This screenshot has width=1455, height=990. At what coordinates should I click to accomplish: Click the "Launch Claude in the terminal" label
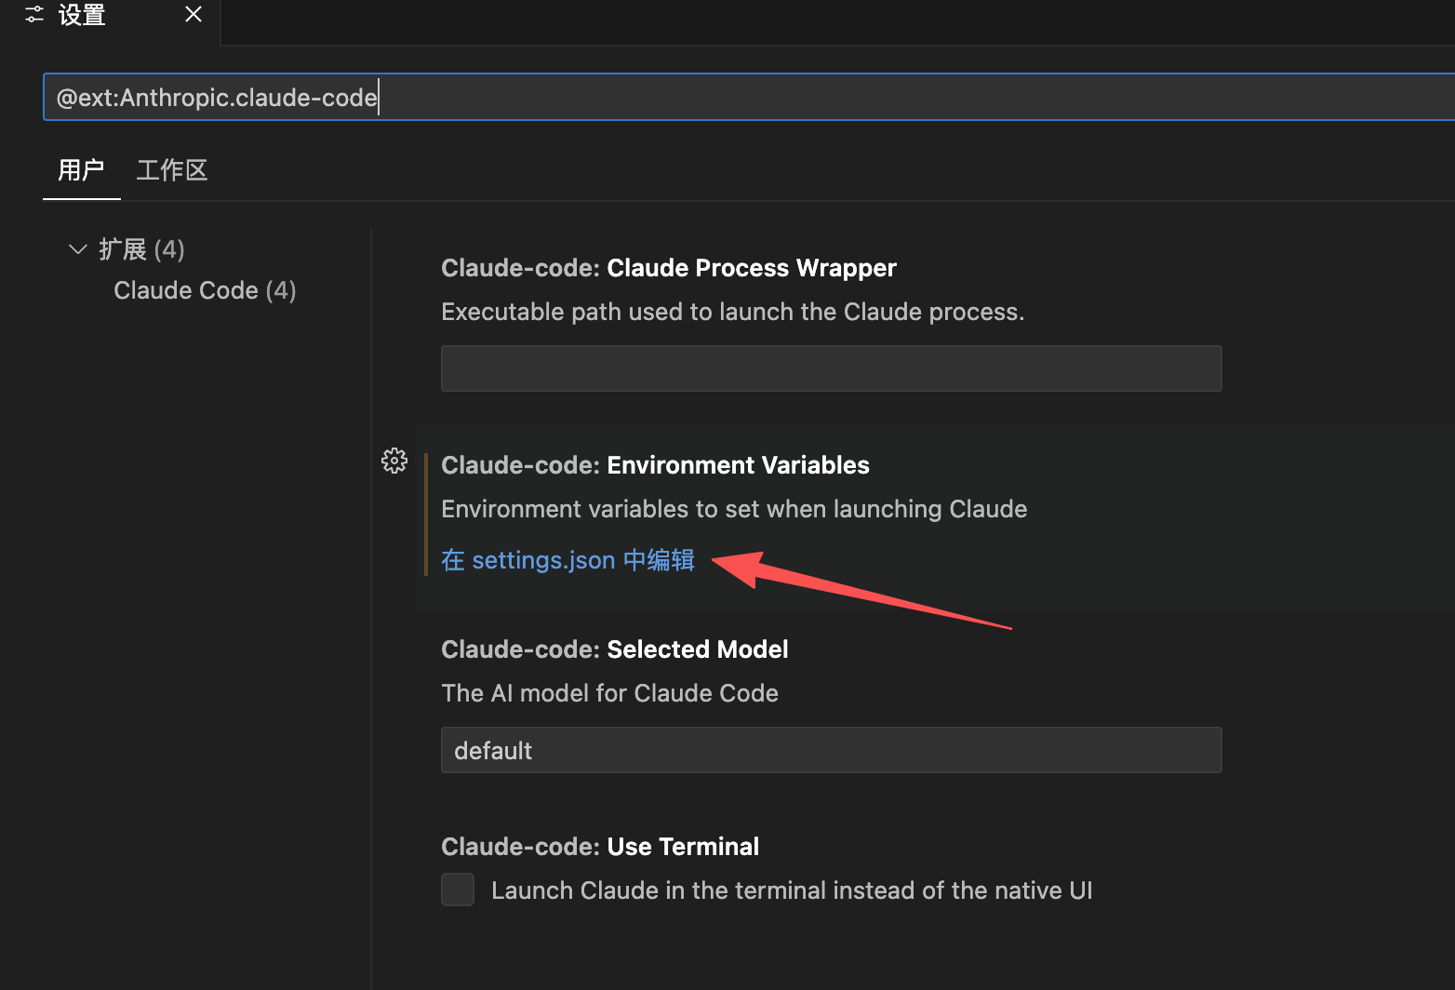(x=791, y=890)
